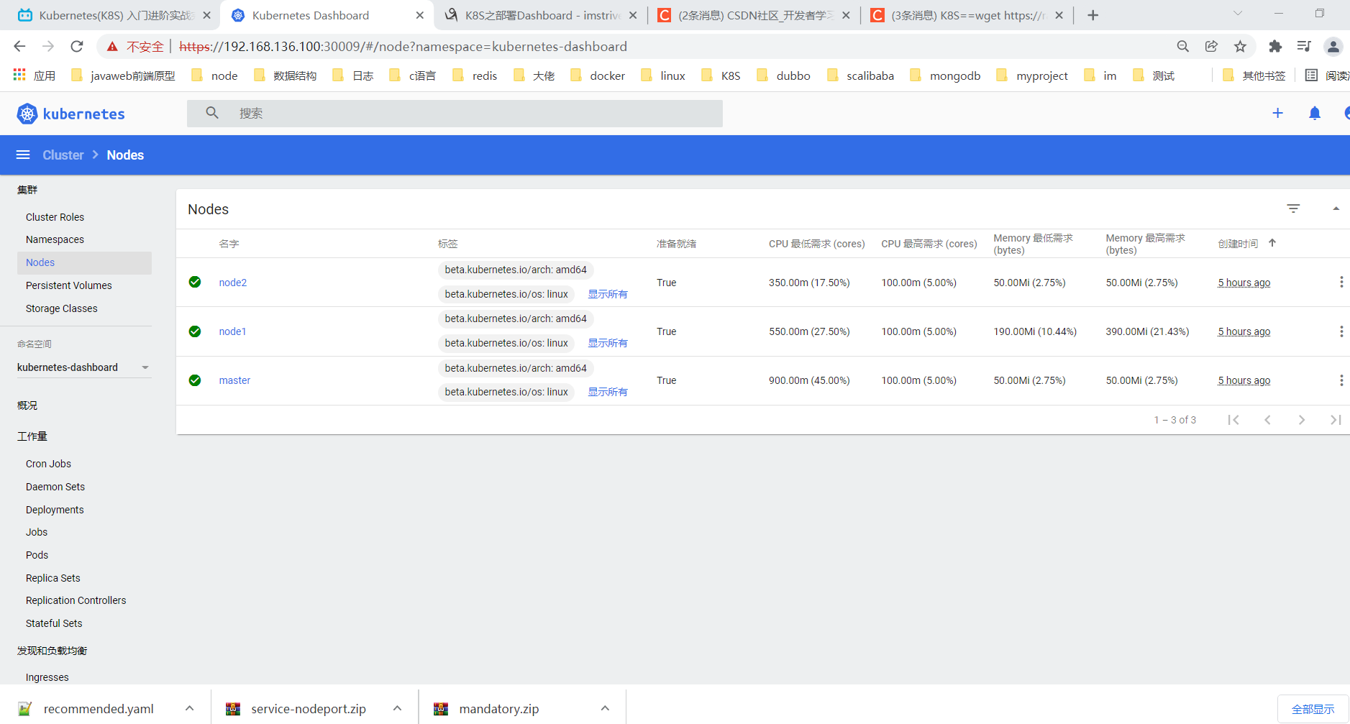Viewport: 1350px width, 724px height.
Task: Click the create new resource plus icon
Action: 1277,114
